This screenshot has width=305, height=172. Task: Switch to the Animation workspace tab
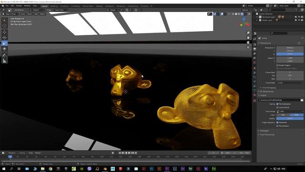pos(110,6)
